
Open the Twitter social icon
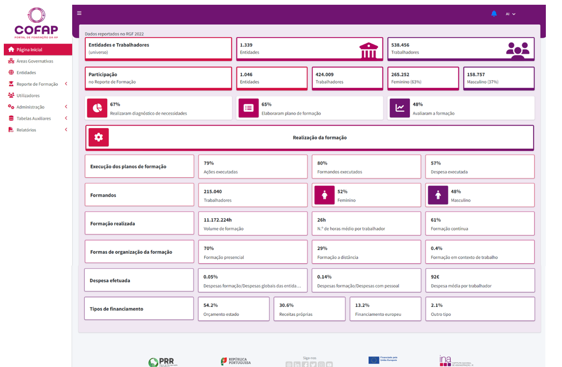tap(313, 365)
